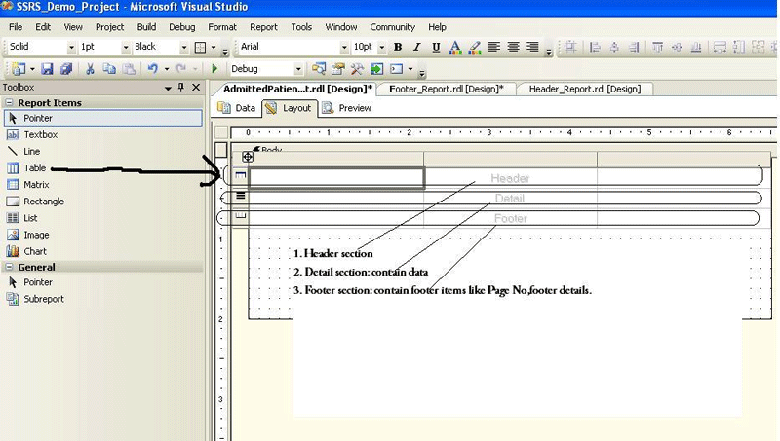This screenshot has width=780, height=441.
Task: Select the Chart report item
Action: point(35,251)
